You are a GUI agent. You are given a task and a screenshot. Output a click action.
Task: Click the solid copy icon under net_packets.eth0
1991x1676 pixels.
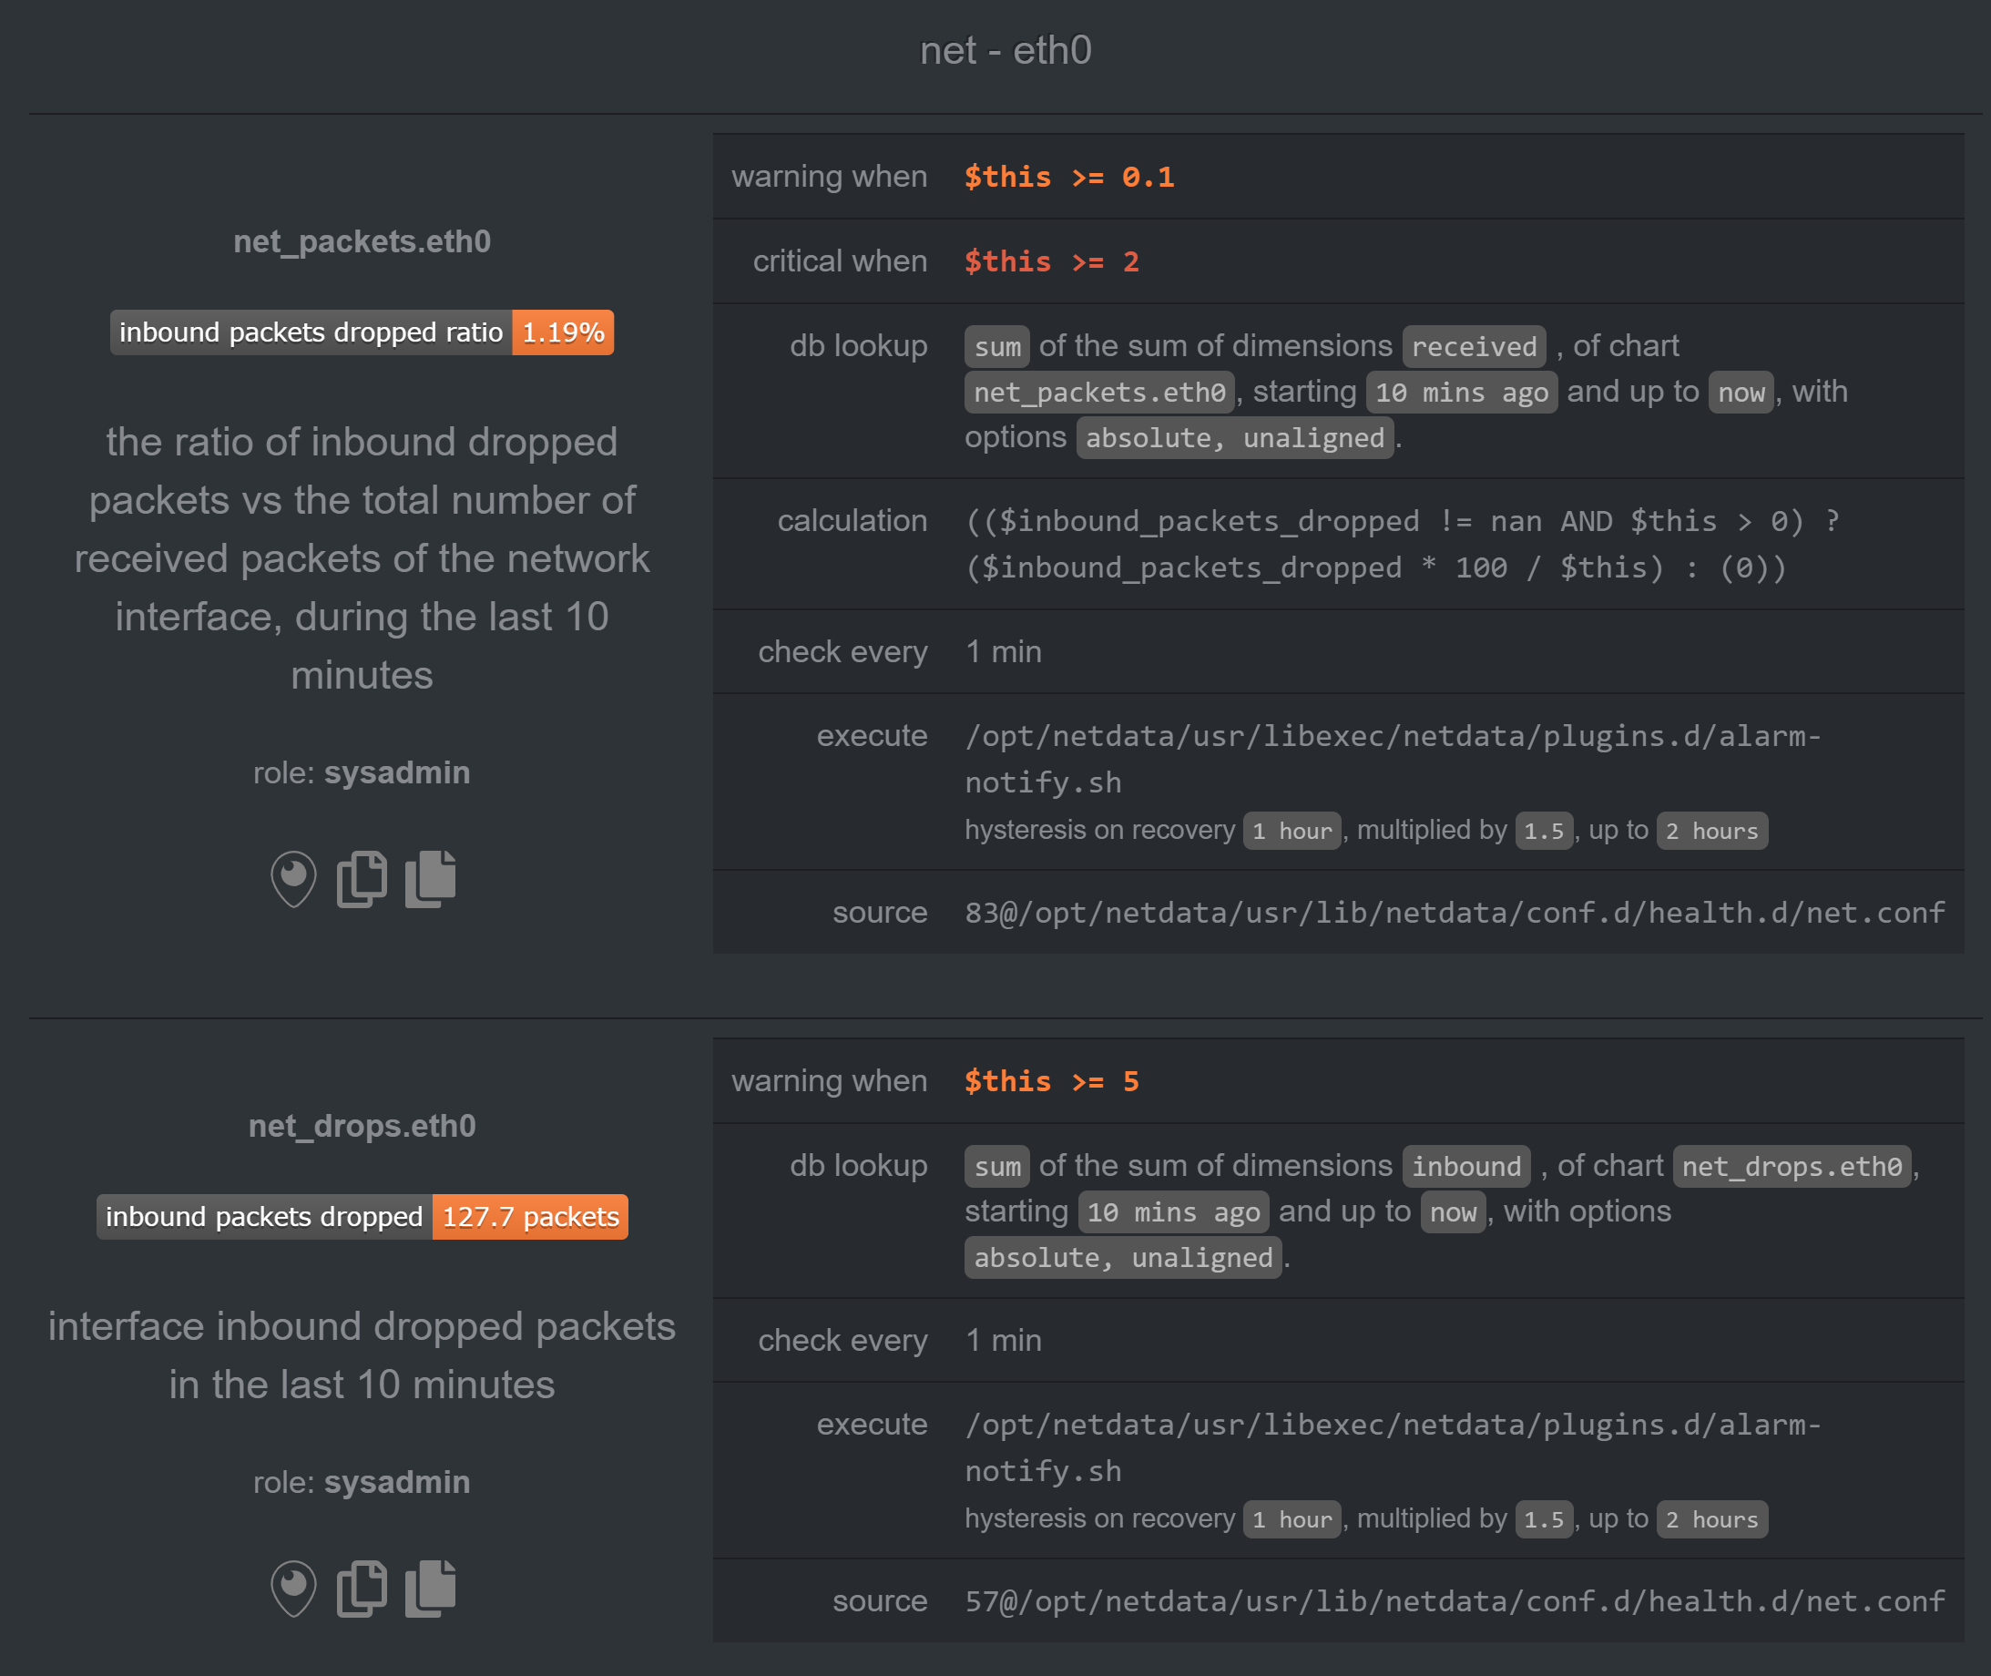[430, 878]
